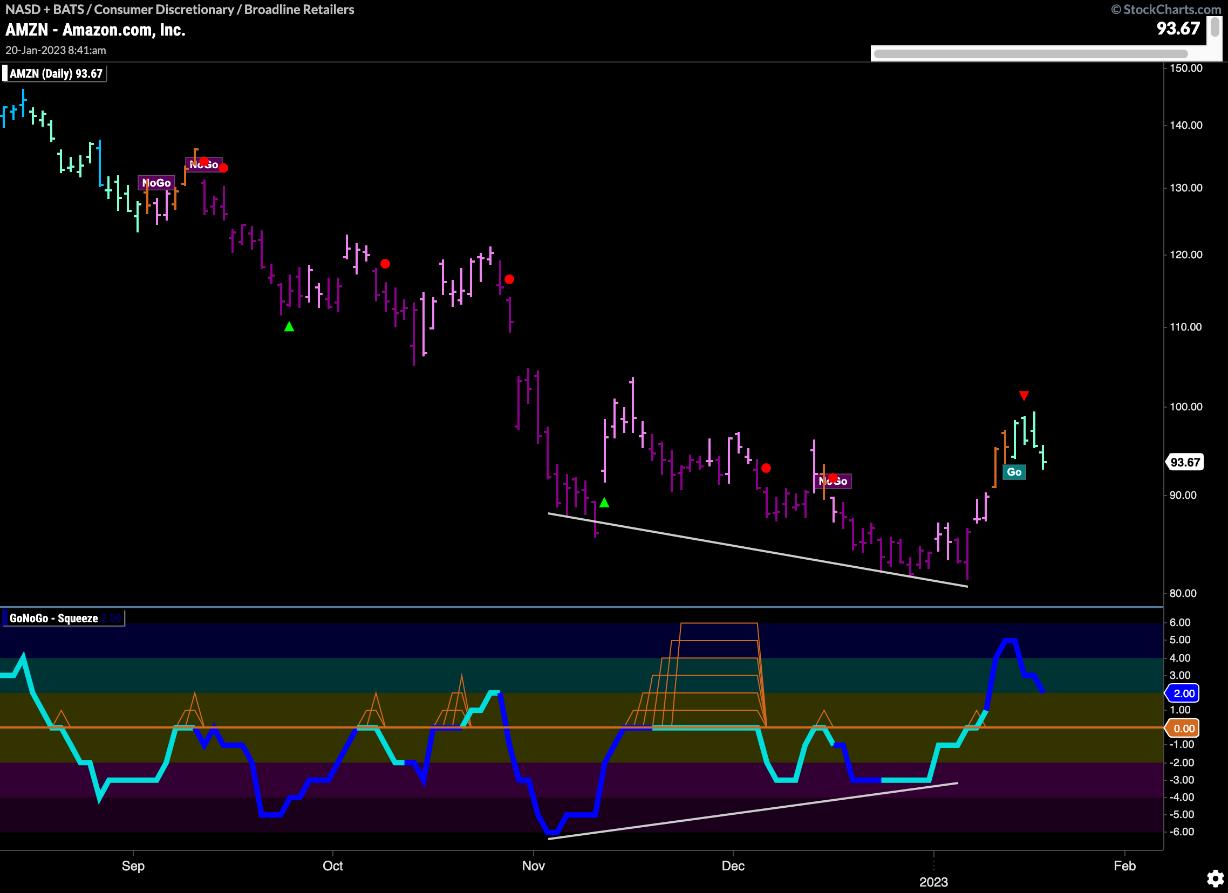This screenshot has width=1228, height=893.
Task: Click the Nov axis label
Action: (533, 865)
